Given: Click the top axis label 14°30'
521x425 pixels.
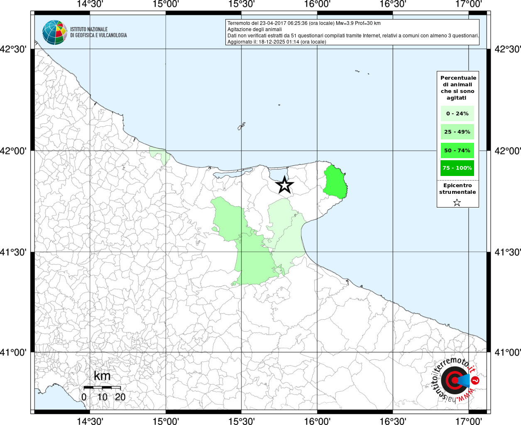Looking at the screenshot, I should click(x=90, y=5).
